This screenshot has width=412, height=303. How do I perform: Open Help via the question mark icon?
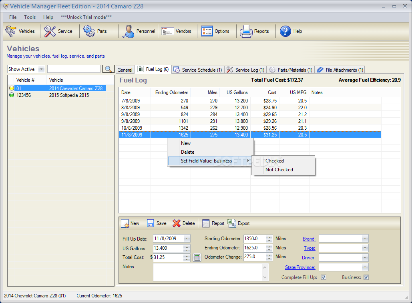click(285, 31)
